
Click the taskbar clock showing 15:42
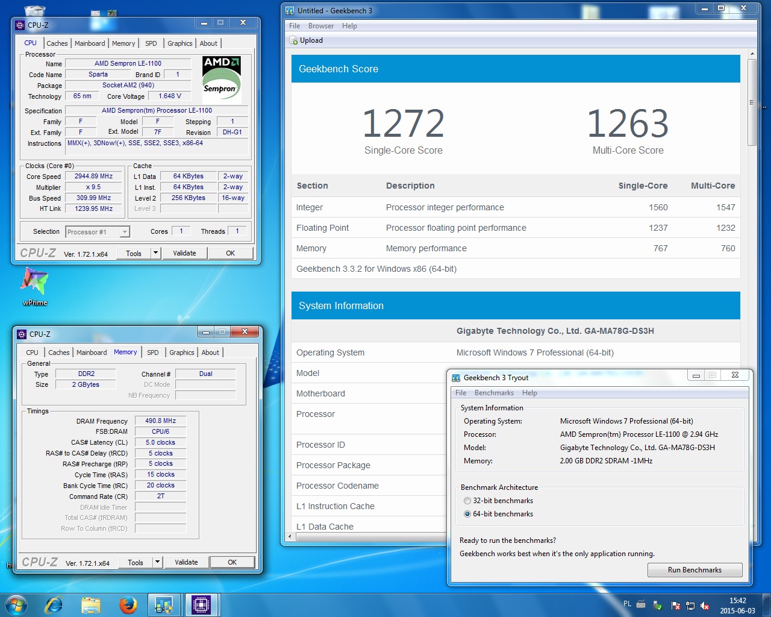coord(737,606)
